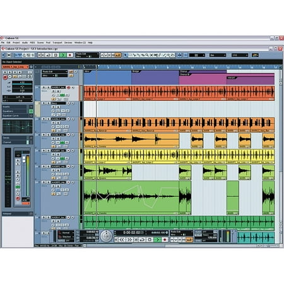Toggle the Cycle loop button in transport panel
The image size is (284, 284).
143,240
